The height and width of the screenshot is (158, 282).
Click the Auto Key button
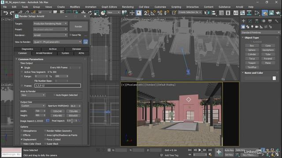(x=229, y=150)
